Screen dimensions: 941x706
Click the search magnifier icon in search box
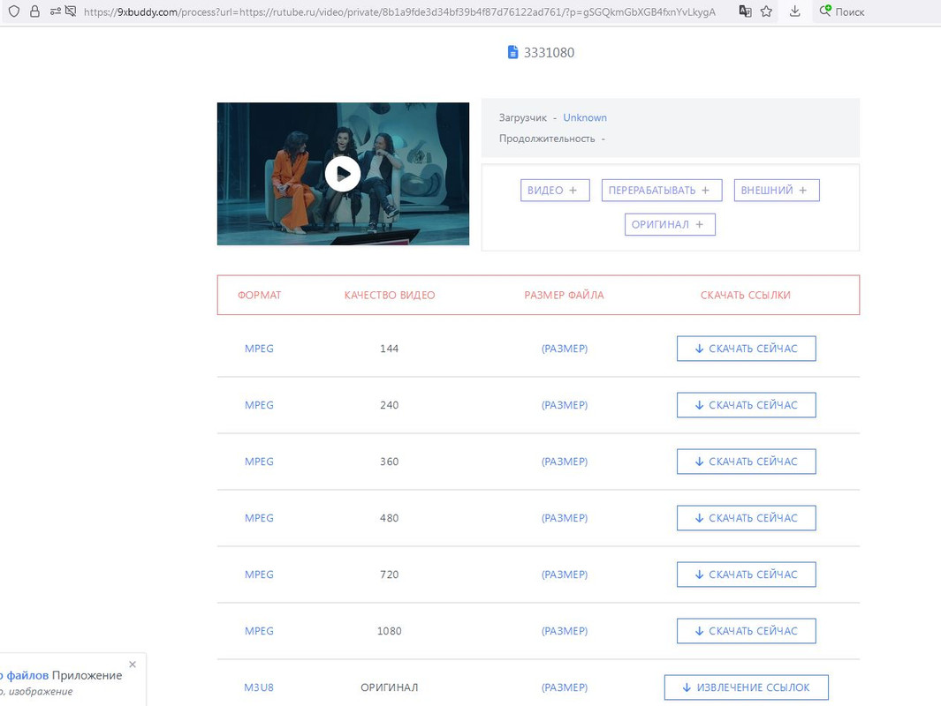(826, 11)
